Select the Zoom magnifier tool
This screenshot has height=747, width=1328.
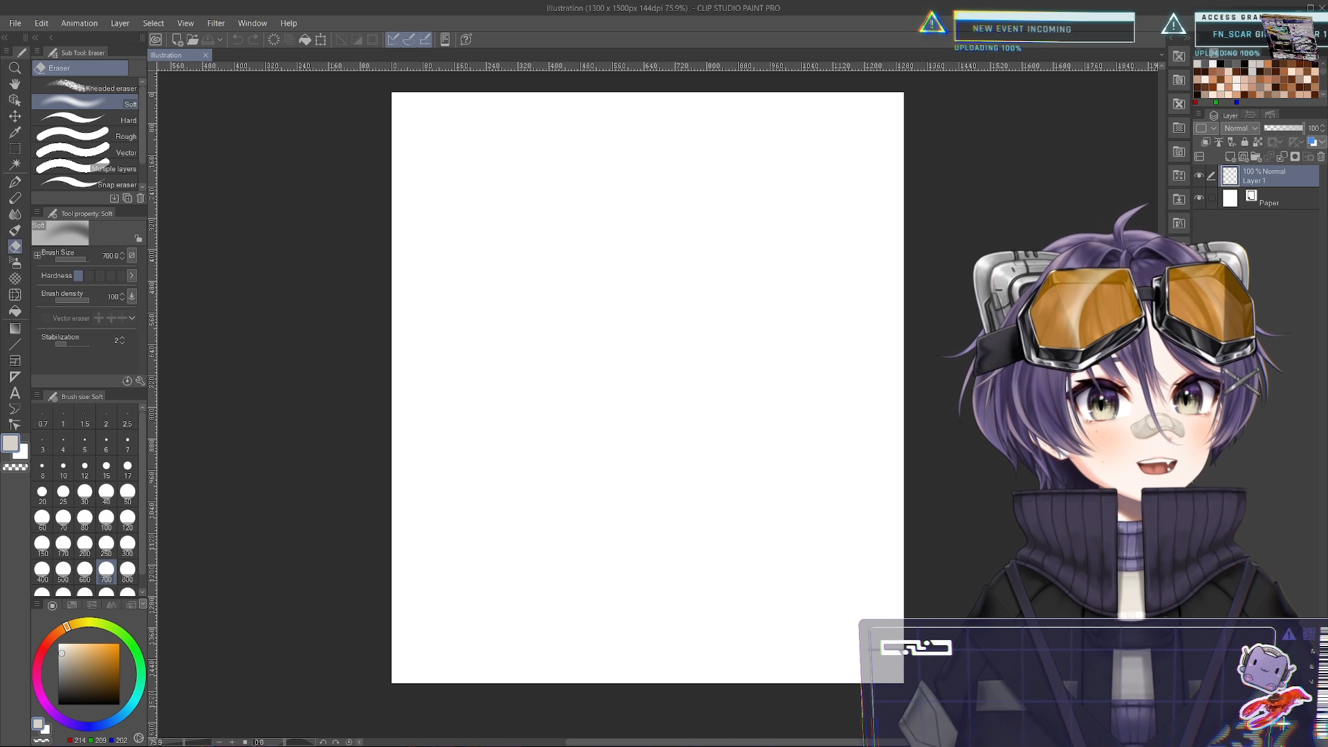point(15,68)
